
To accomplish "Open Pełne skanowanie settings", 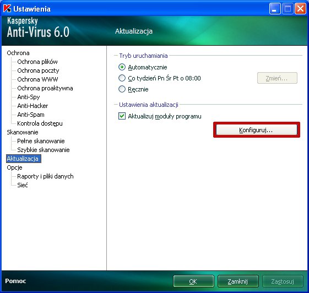I will point(41,141).
